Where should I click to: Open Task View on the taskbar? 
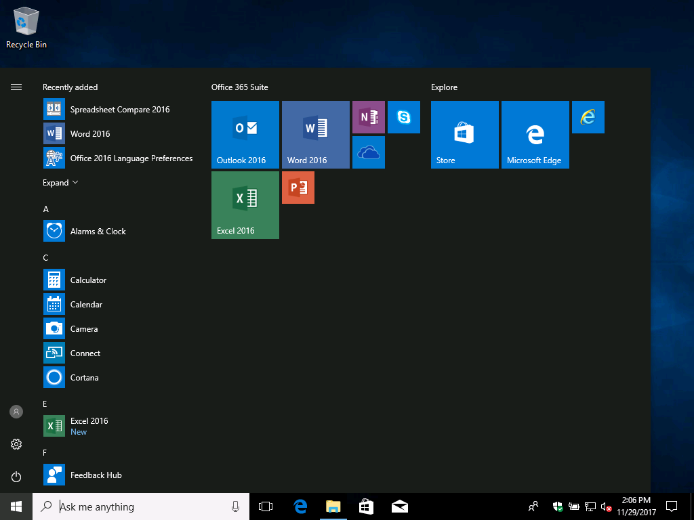[266, 506]
